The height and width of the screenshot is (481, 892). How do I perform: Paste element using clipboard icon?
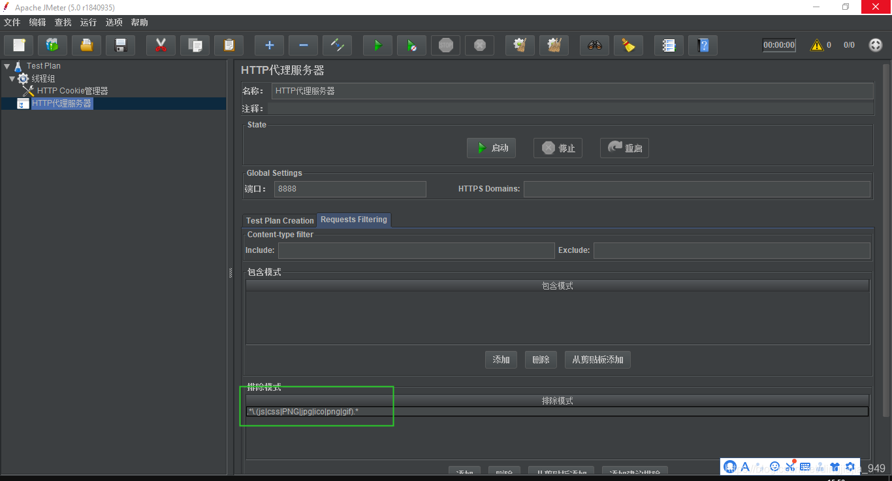click(x=229, y=45)
